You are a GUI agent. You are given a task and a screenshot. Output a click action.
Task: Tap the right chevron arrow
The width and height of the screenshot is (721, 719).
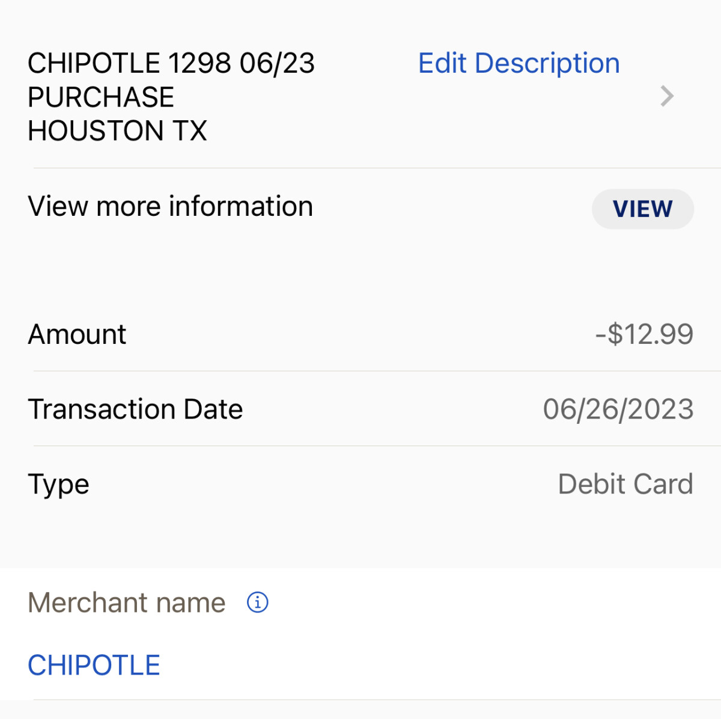pos(667,96)
